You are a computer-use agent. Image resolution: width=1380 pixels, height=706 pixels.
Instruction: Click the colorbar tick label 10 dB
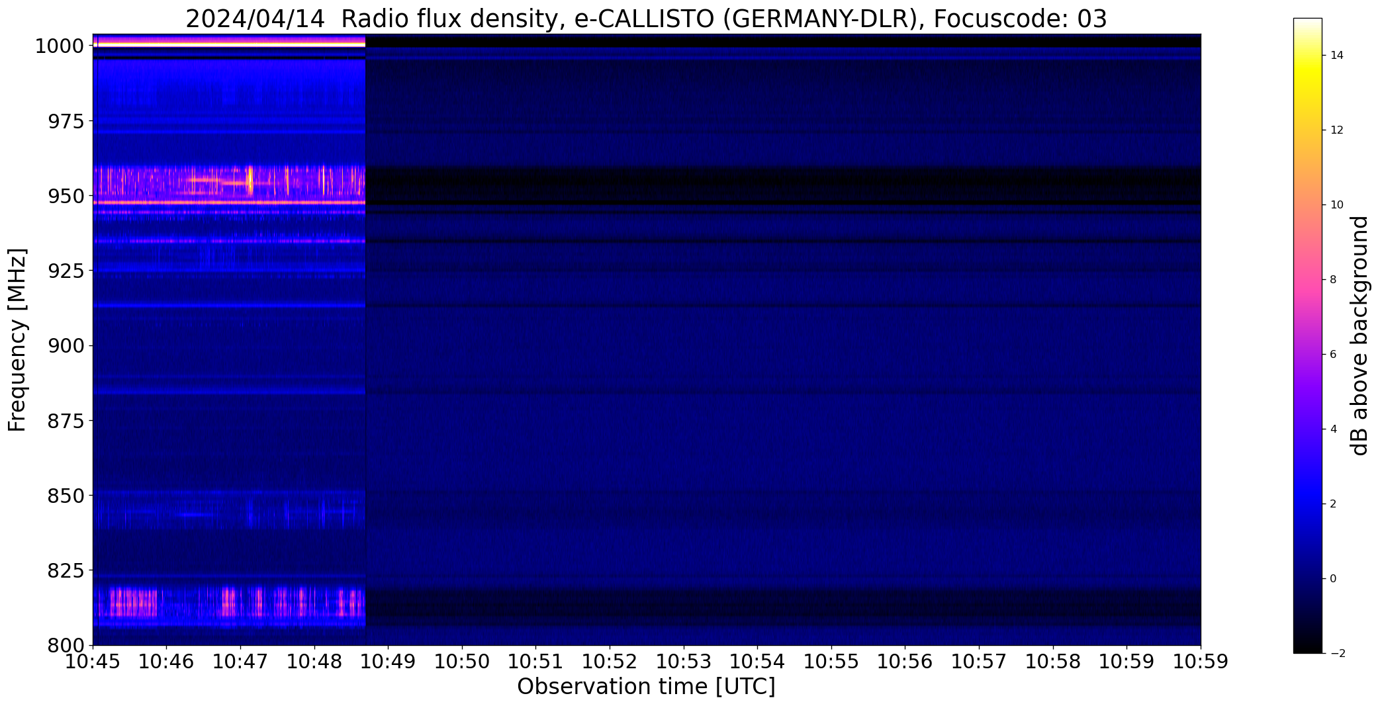pyautogui.click(x=1337, y=205)
